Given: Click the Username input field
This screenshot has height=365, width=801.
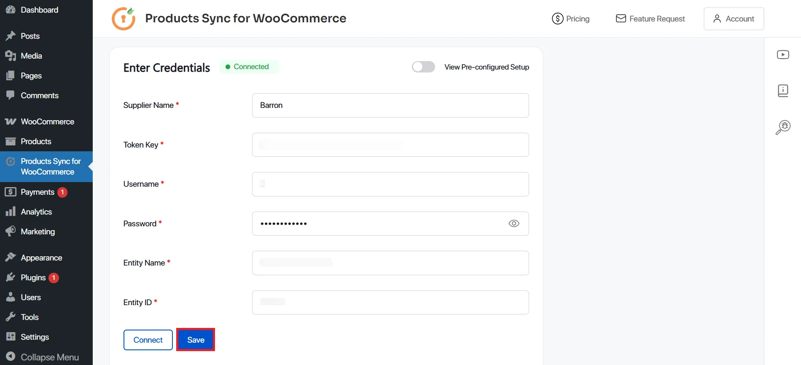Looking at the screenshot, I should click(x=390, y=184).
